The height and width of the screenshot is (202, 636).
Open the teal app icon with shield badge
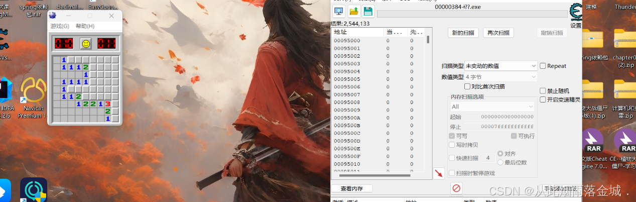[34, 190]
